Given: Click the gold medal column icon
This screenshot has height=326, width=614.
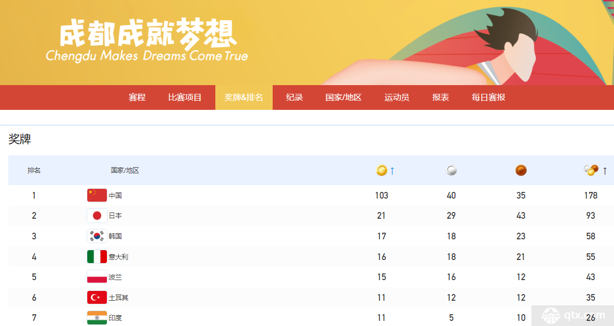Looking at the screenshot, I should (x=382, y=170).
